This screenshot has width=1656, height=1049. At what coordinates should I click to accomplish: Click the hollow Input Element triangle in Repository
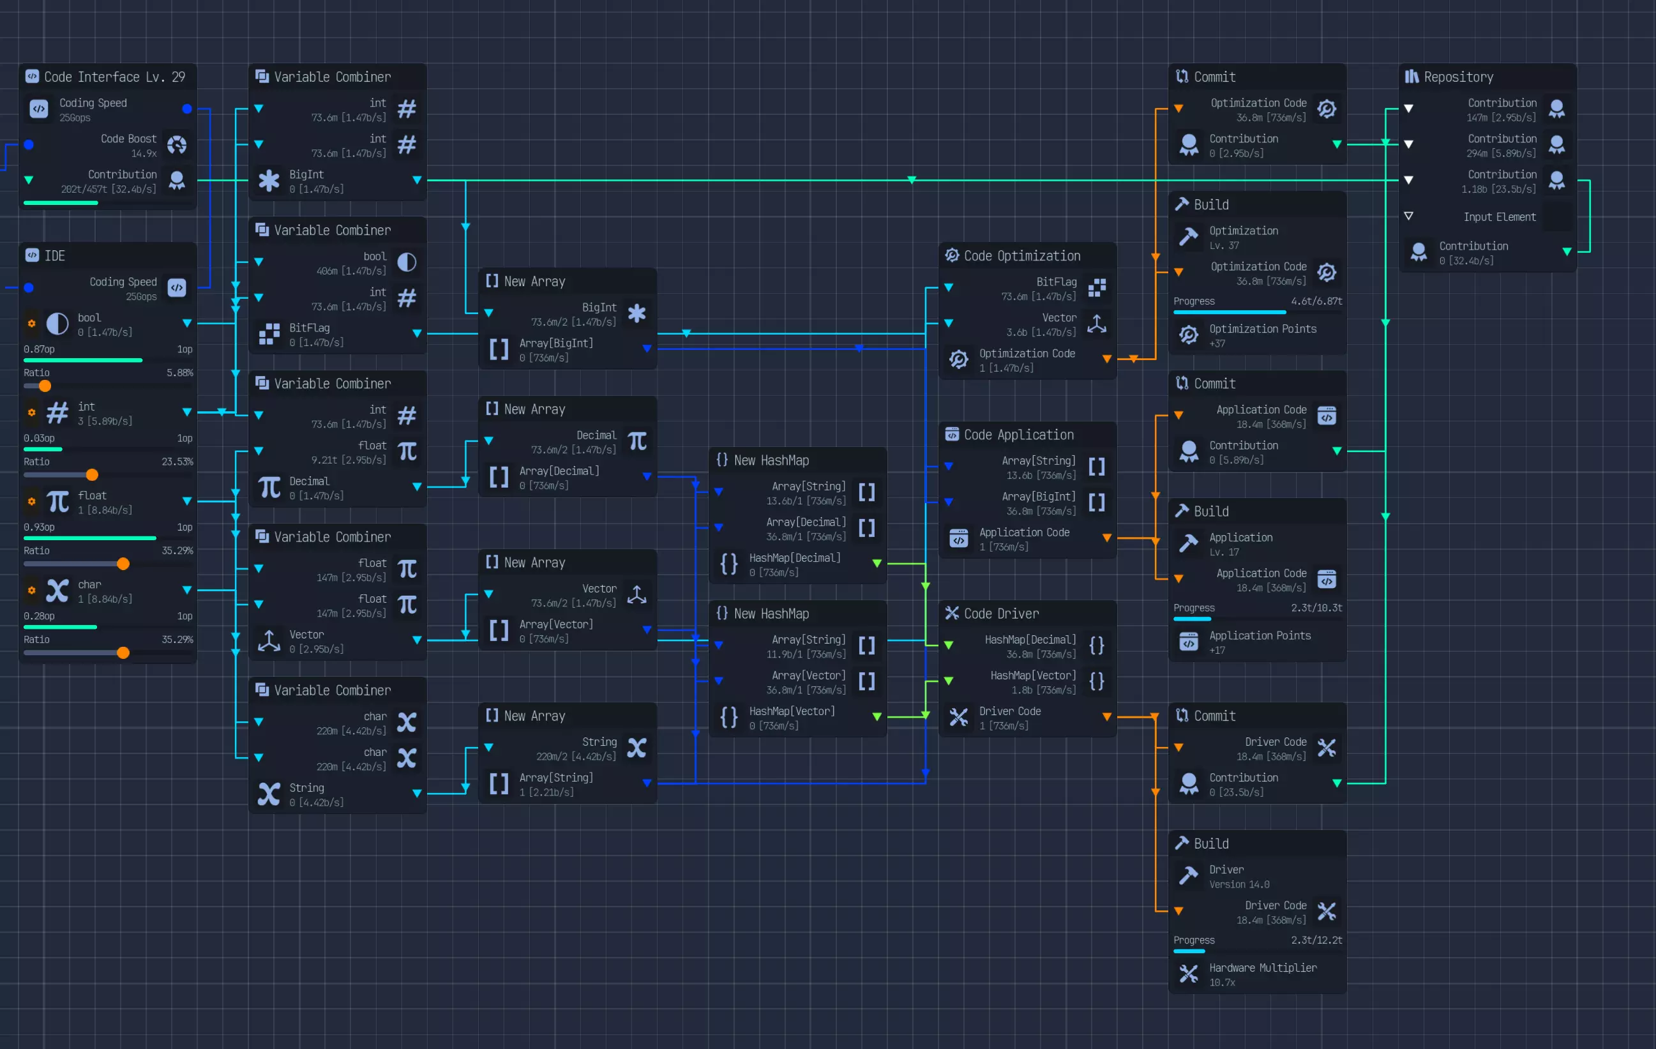(1408, 216)
